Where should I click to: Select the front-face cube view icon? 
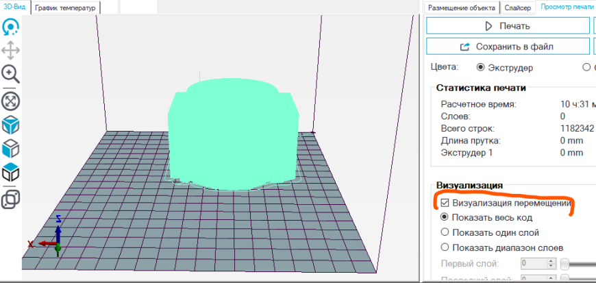[x=11, y=148]
